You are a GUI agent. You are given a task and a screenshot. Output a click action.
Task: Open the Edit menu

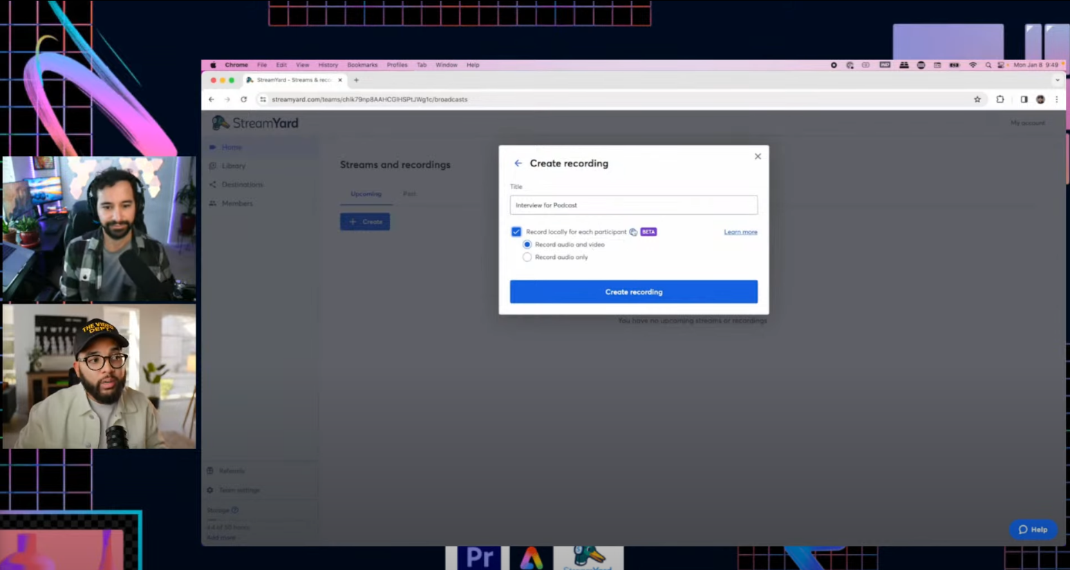(x=281, y=65)
